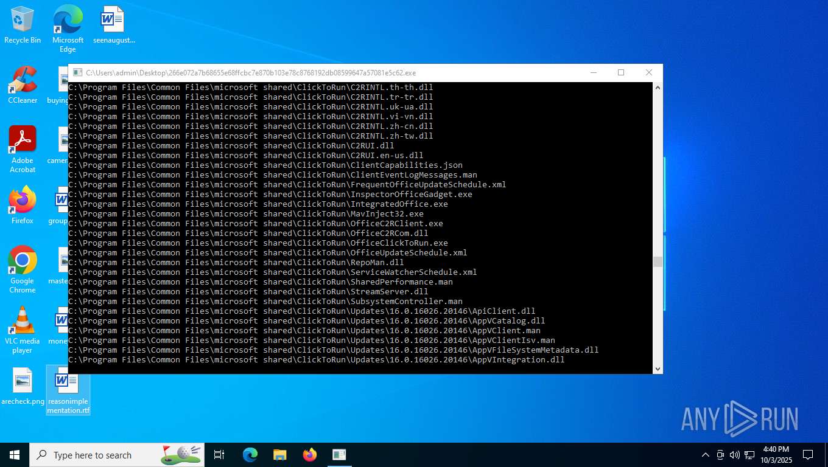Open Adobe Acrobat desktop shortcut
The width and height of the screenshot is (828, 467).
(23, 150)
